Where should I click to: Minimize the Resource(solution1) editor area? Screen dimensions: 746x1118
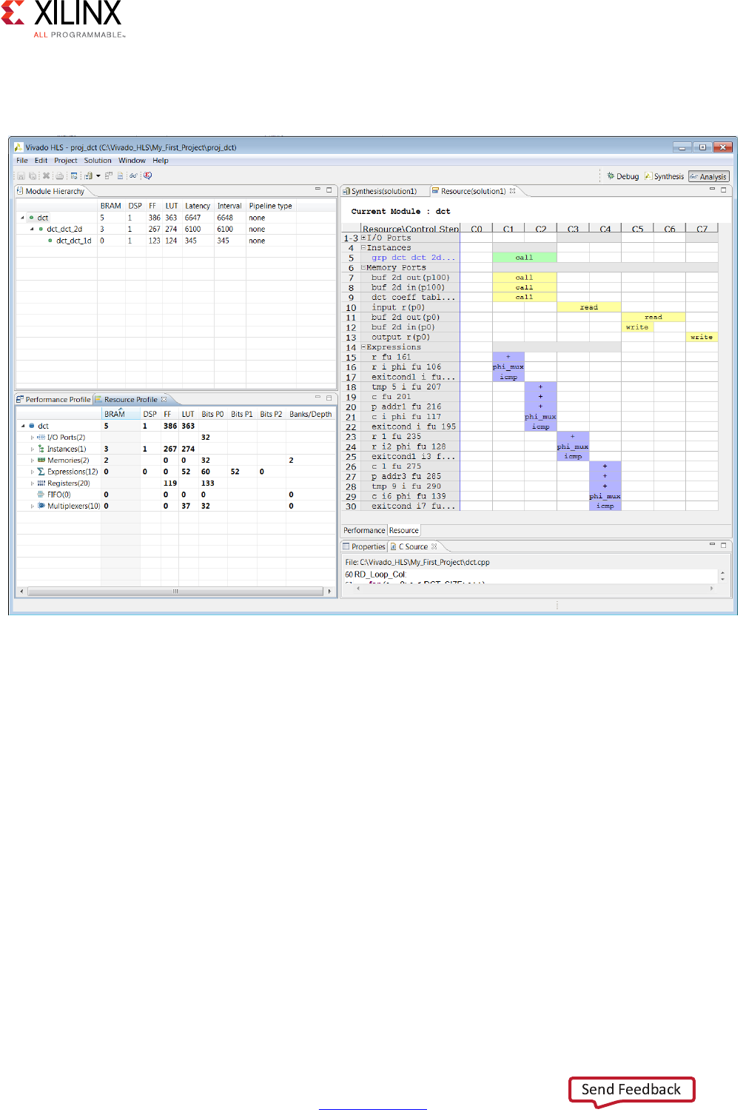click(712, 190)
